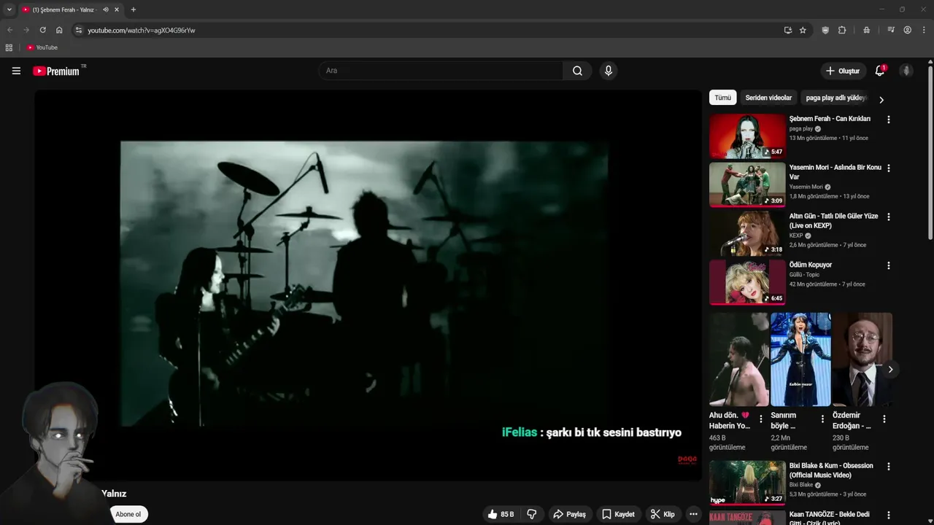The image size is (934, 525).
Task: Open options for Özdemir Erdoğan short
Action: click(x=884, y=419)
